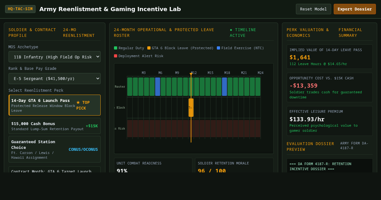Click the Implied Value $1,641 figure
Image resolution: width=381 pixels, height=200 pixels.
pos(300,57)
